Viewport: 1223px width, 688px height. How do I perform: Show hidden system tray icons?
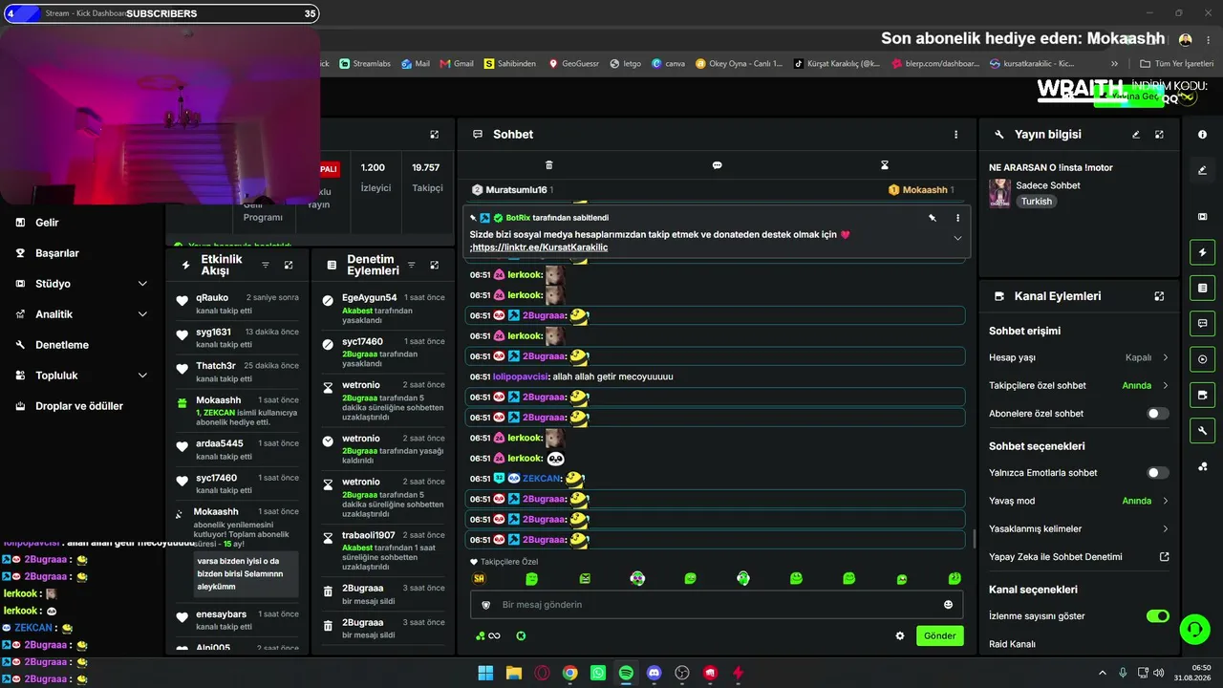click(x=1102, y=673)
